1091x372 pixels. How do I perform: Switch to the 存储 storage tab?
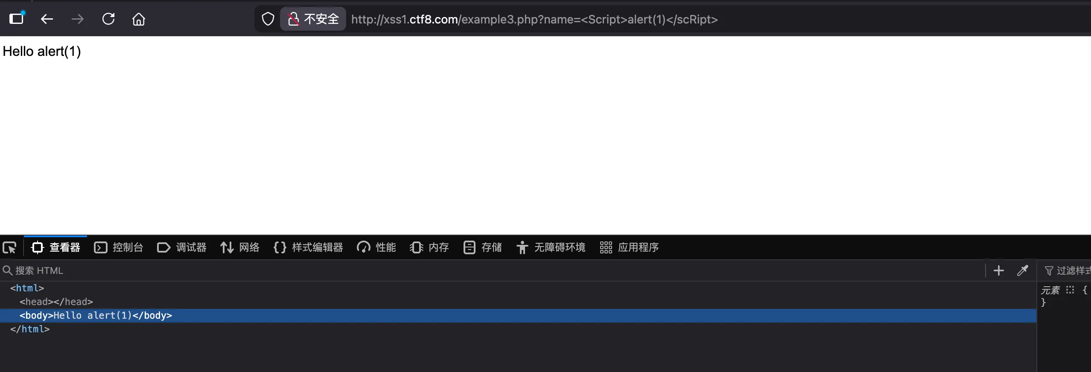click(x=482, y=247)
